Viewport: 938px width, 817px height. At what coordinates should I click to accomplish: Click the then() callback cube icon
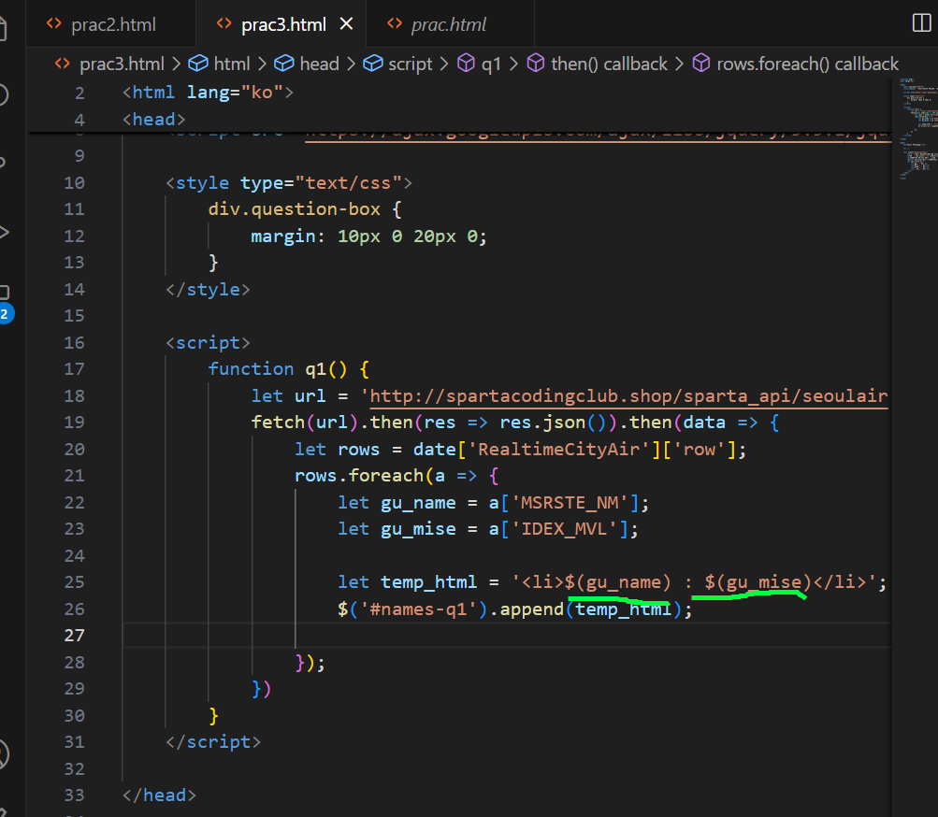tap(536, 64)
